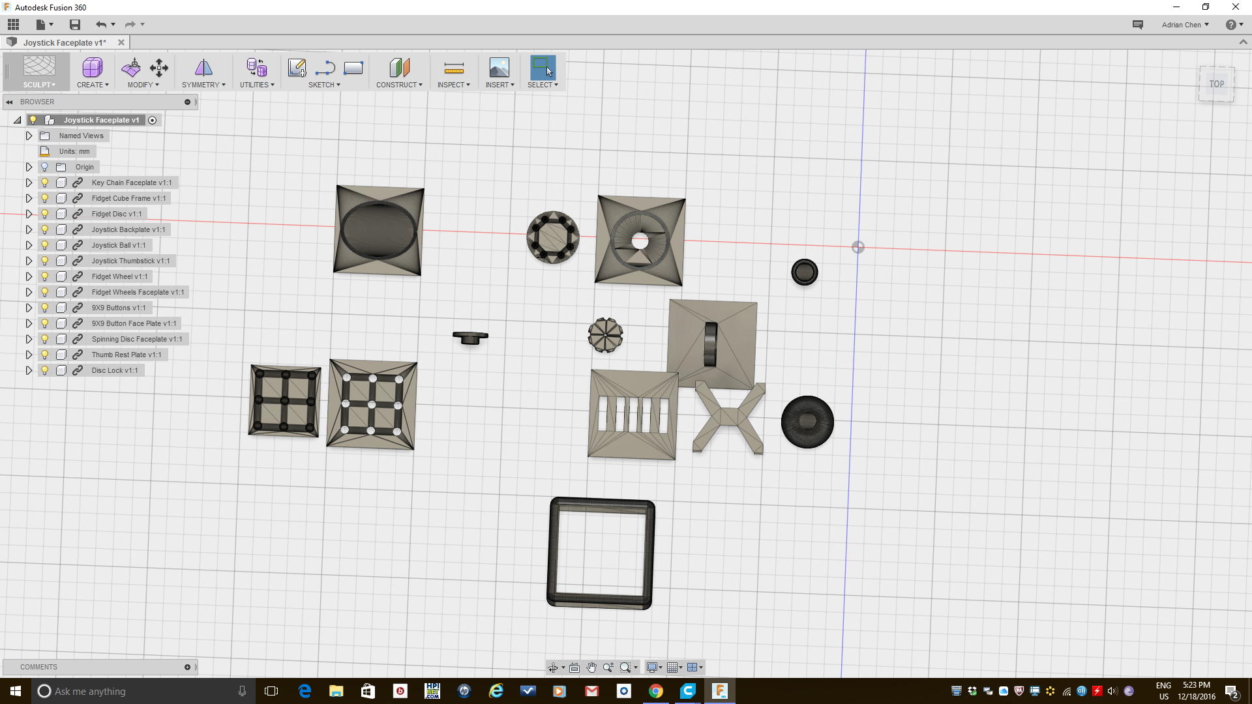
Task: Open the UTILITIES menu
Action: click(257, 85)
